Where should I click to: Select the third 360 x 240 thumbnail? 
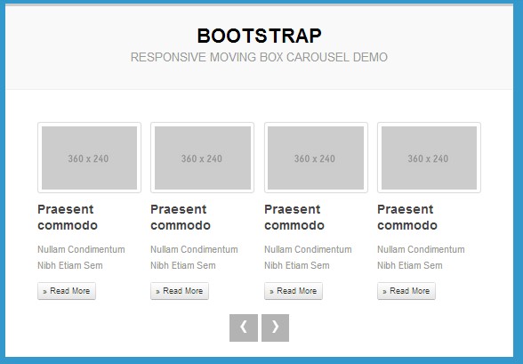pyautogui.click(x=316, y=158)
